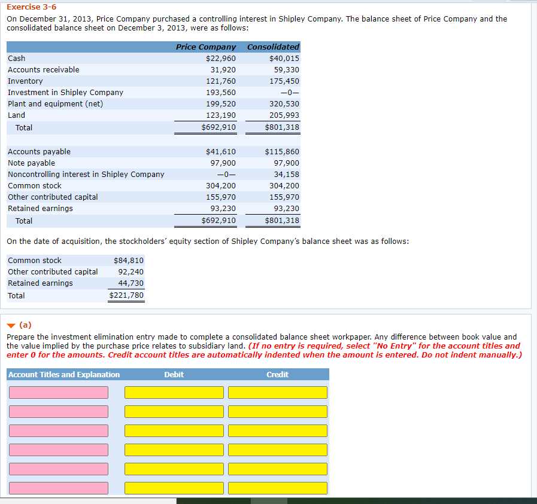Click the sixth row Debit field

(174, 488)
